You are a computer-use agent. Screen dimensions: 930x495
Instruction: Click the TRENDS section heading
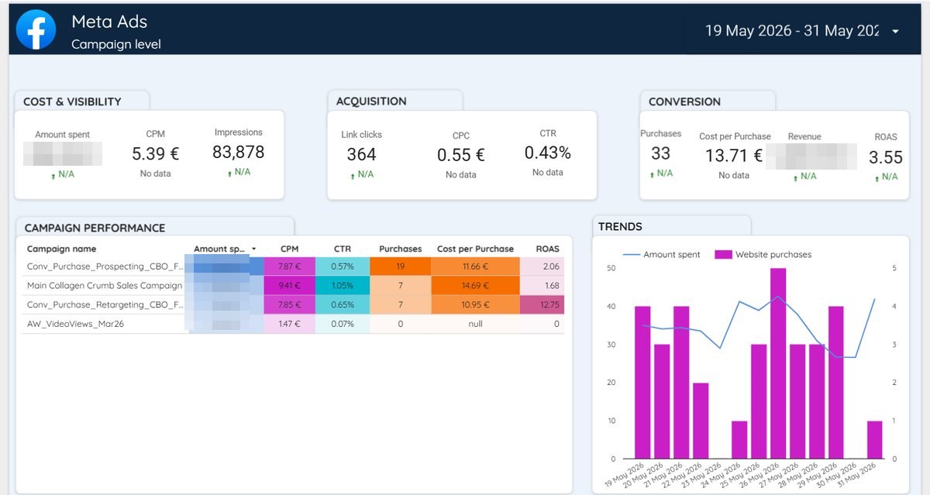pyautogui.click(x=620, y=227)
